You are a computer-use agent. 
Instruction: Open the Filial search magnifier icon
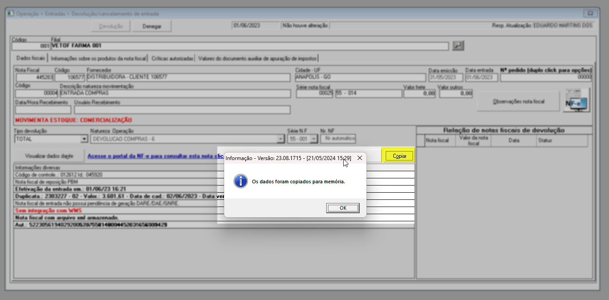point(458,46)
